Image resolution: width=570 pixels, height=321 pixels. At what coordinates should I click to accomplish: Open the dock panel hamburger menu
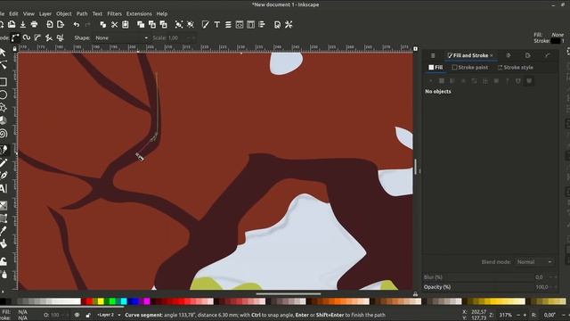433,55
